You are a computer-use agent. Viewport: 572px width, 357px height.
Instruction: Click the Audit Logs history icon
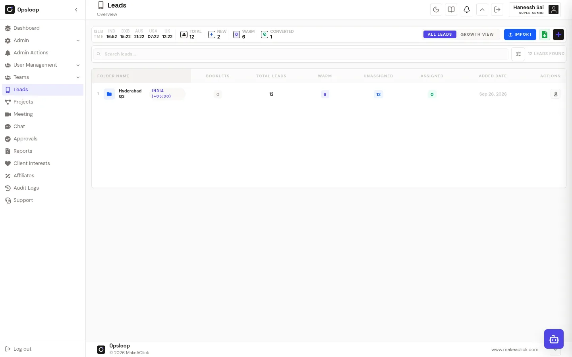(x=8, y=188)
